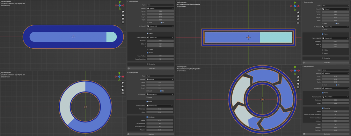Image resolution: width=351 pixels, height=136 pixels.
Task: Click Duplicate in the Arrow-type panel
Action: point(326,134)
